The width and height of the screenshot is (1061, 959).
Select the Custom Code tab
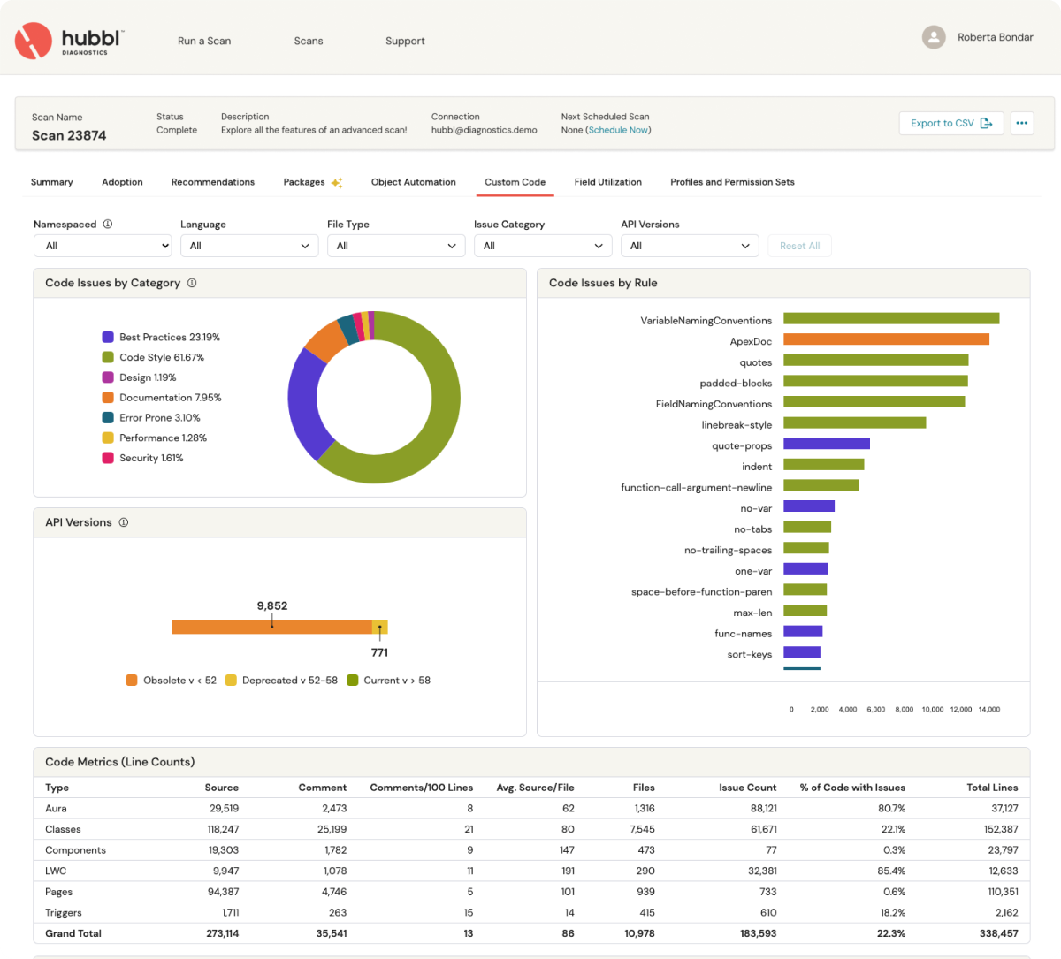pos(515,182)
